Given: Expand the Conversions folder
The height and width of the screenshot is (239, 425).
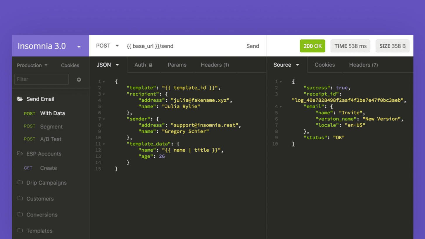Looking at the screenshot, I should pos(42,215).
